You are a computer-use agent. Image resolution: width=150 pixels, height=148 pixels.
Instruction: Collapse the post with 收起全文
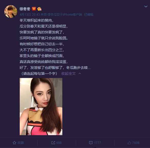68,73
